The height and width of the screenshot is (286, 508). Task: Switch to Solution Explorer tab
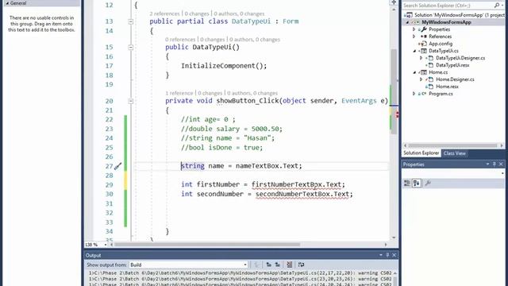(x=421, y=153)
